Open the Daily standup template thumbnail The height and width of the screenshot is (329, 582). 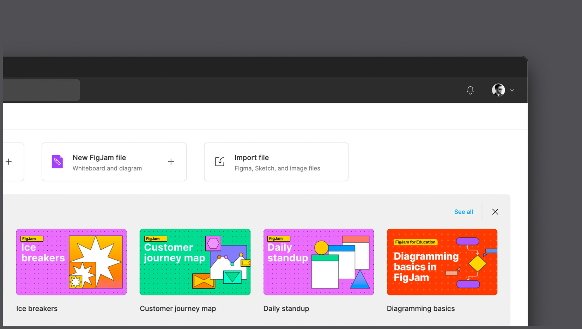pos(319,262)
